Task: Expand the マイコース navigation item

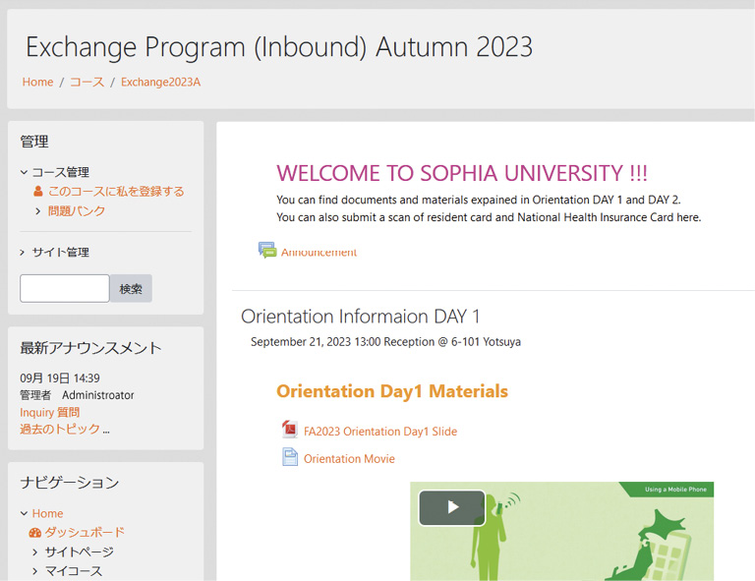Action: [35, 571]
